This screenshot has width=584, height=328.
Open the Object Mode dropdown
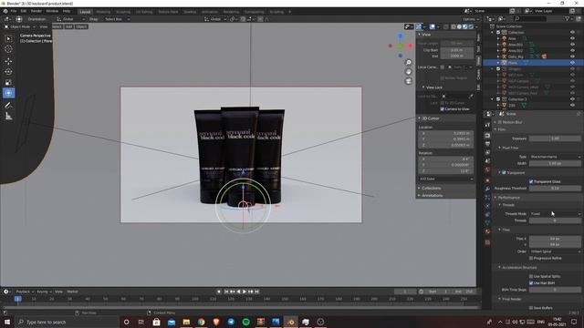[x=20, y=26]
